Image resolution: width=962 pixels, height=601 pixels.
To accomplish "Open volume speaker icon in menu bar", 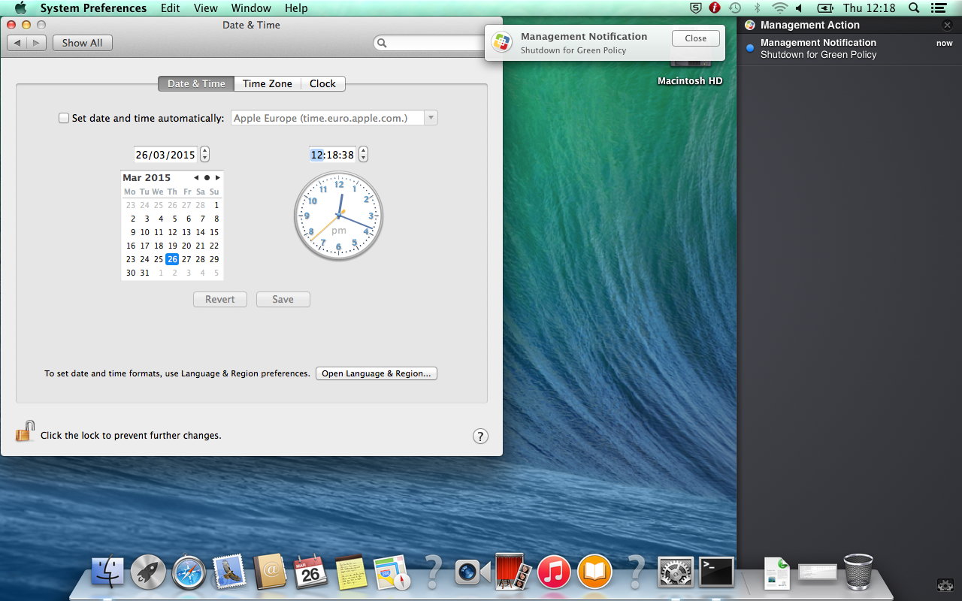I will pos(799,8).
